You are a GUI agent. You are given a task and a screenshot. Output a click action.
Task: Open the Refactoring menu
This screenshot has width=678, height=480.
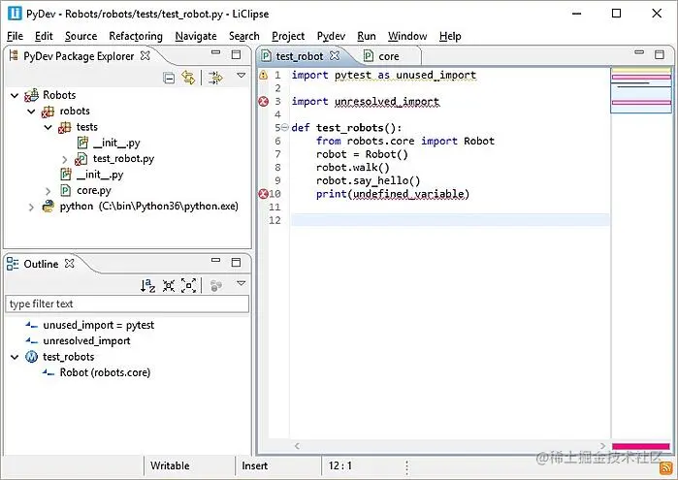(x=136, y=36)
